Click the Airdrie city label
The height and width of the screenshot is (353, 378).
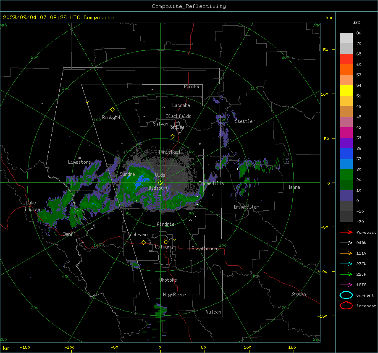tap(165, 224)
